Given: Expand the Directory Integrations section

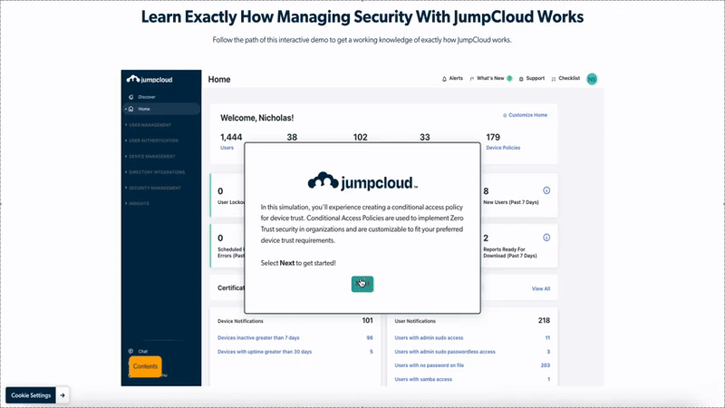Looking at the screenshot, I should [156, 172].
